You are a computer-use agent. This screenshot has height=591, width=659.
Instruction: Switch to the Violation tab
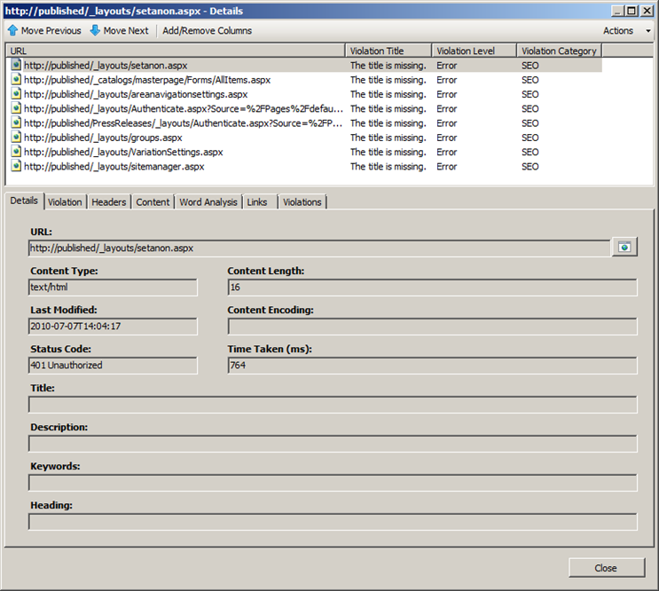(65, 202)
